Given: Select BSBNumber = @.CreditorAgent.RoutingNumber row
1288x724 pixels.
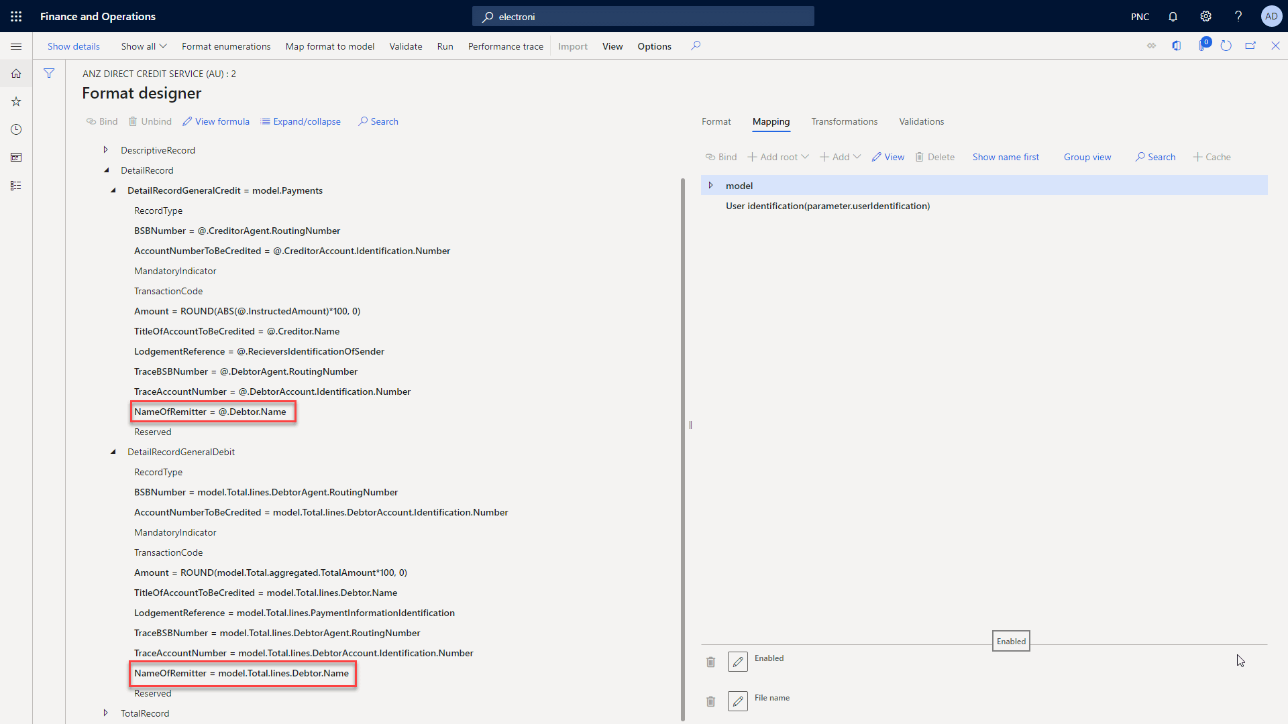Looking at the screenshot, I should (237, 231).
